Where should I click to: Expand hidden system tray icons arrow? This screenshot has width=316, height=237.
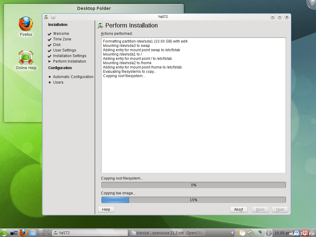pos(232,233)
